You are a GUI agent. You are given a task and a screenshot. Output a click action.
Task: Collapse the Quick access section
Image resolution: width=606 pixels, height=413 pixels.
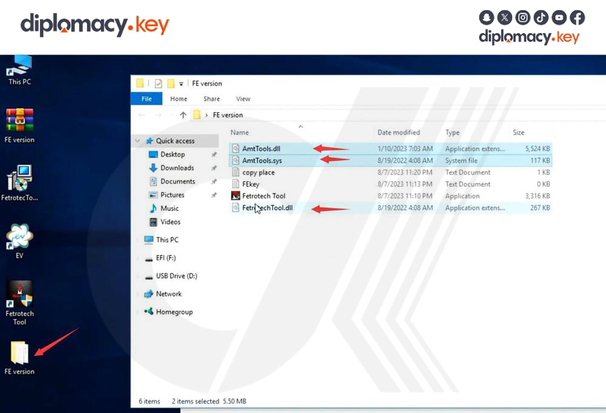[136, 140]
